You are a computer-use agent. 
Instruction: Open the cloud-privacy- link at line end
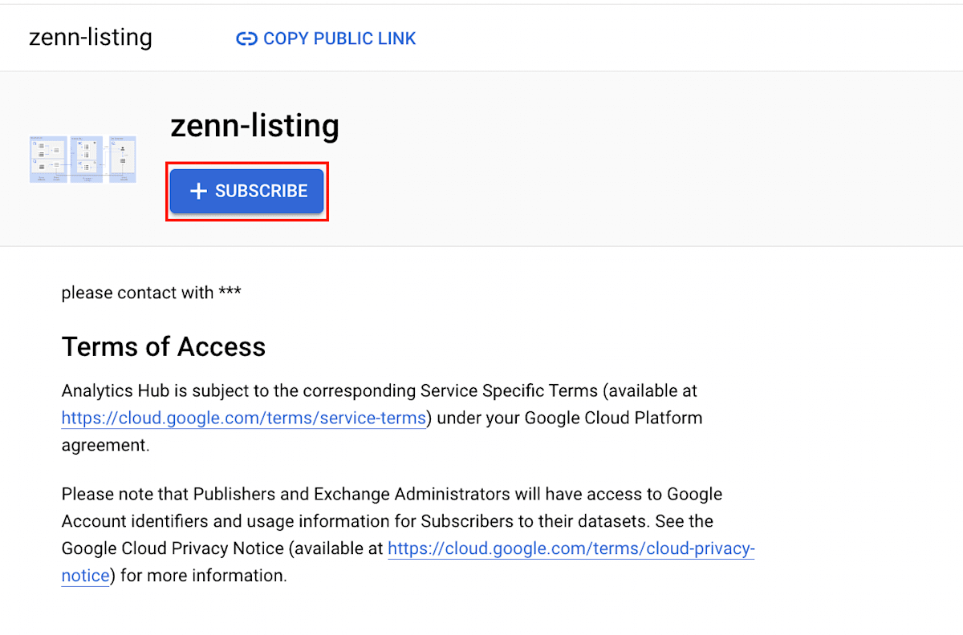[x=571, y=548]
